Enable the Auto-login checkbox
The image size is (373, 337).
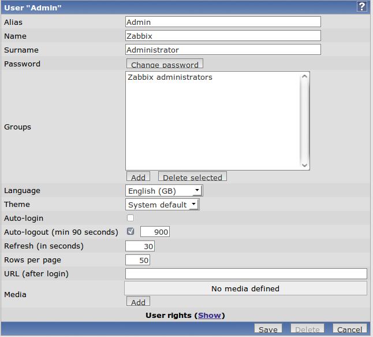pos(130,218)
